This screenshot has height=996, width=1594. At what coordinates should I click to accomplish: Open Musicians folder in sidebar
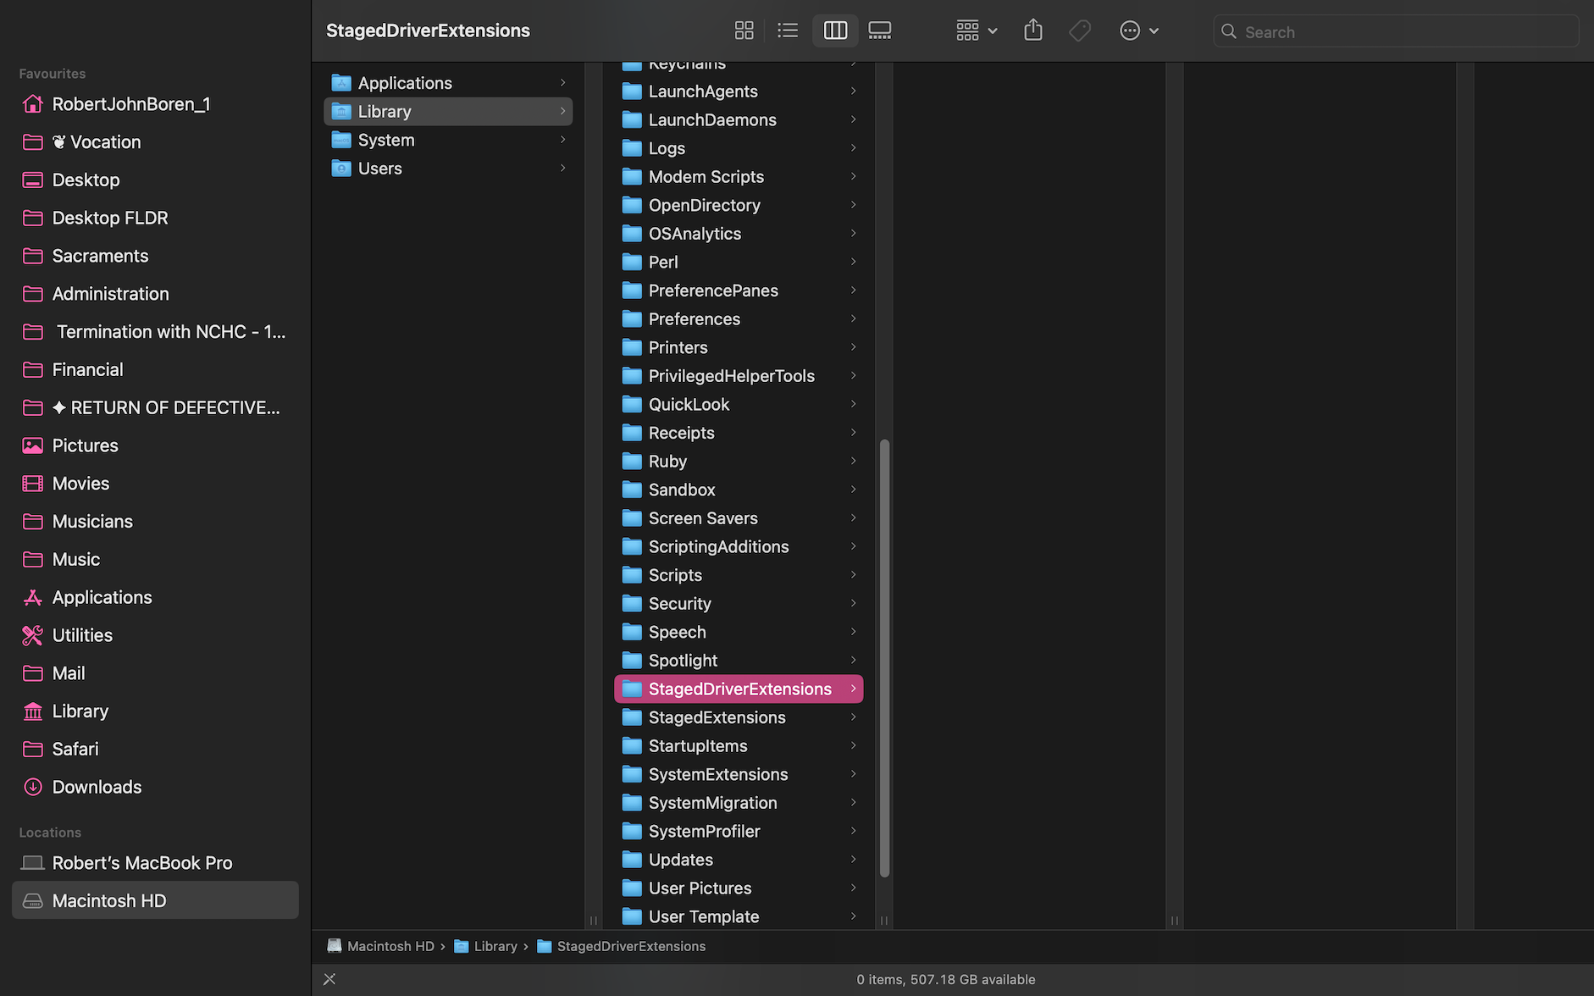(155, 522)
